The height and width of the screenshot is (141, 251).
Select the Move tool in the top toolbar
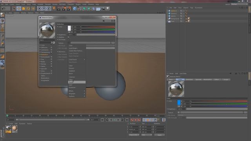[19, 9]
